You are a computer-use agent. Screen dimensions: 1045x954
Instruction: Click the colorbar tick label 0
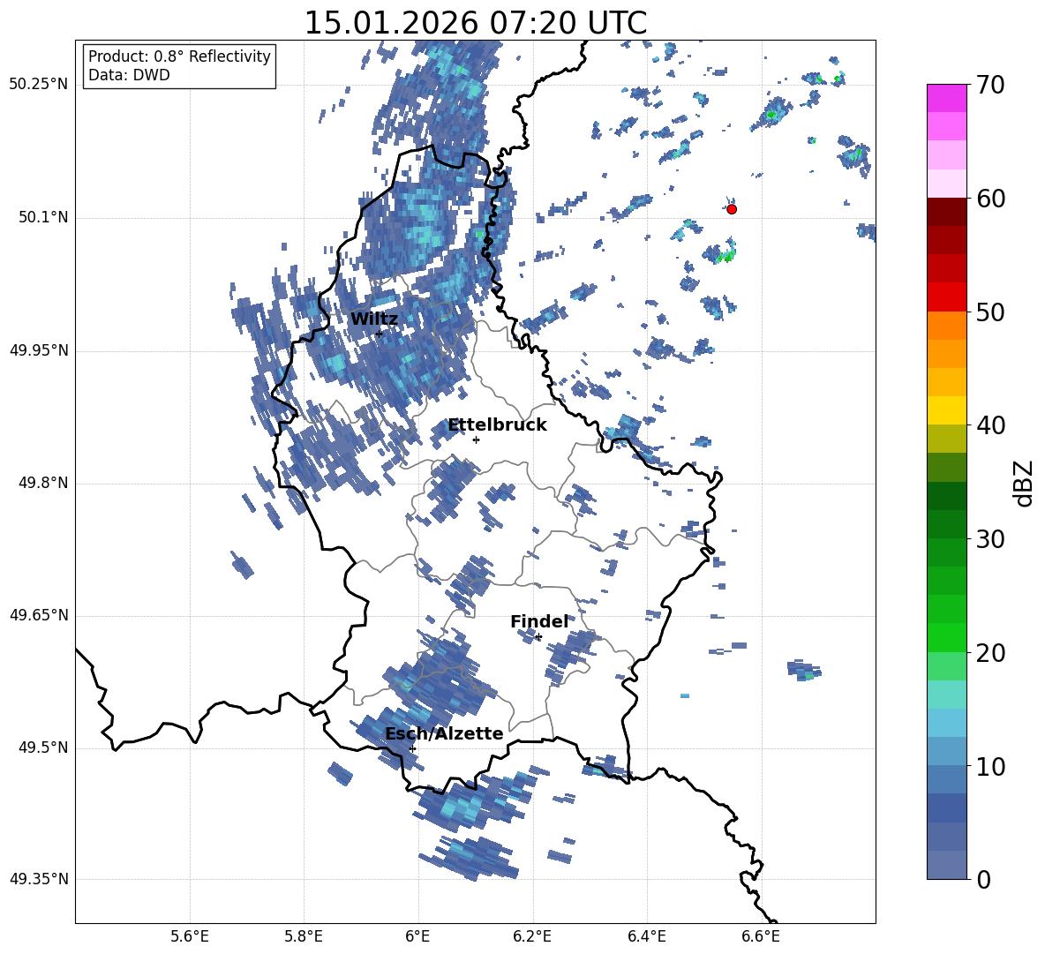point(984,880)
